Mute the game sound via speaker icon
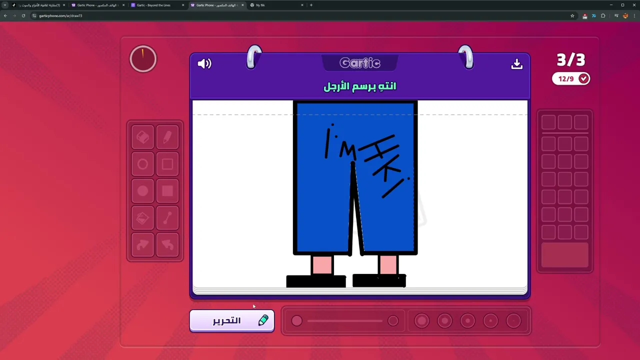Viewport: 640px width, 360px height. click(x=204, y=63)
